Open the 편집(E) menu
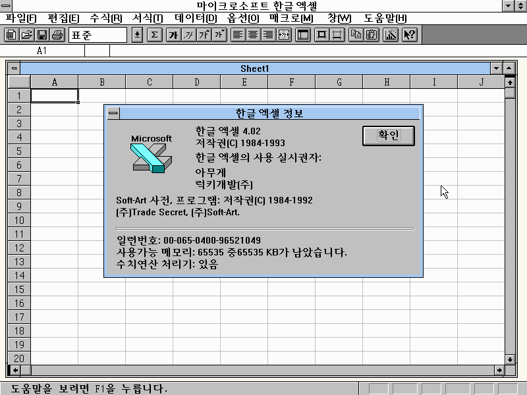Screen dimensions: 527x395 63,18
